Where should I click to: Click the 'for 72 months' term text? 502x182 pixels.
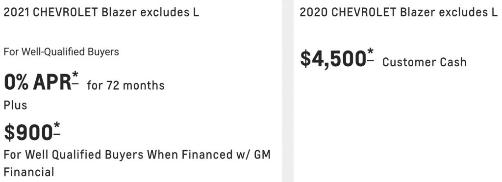[x=125, y=85]
